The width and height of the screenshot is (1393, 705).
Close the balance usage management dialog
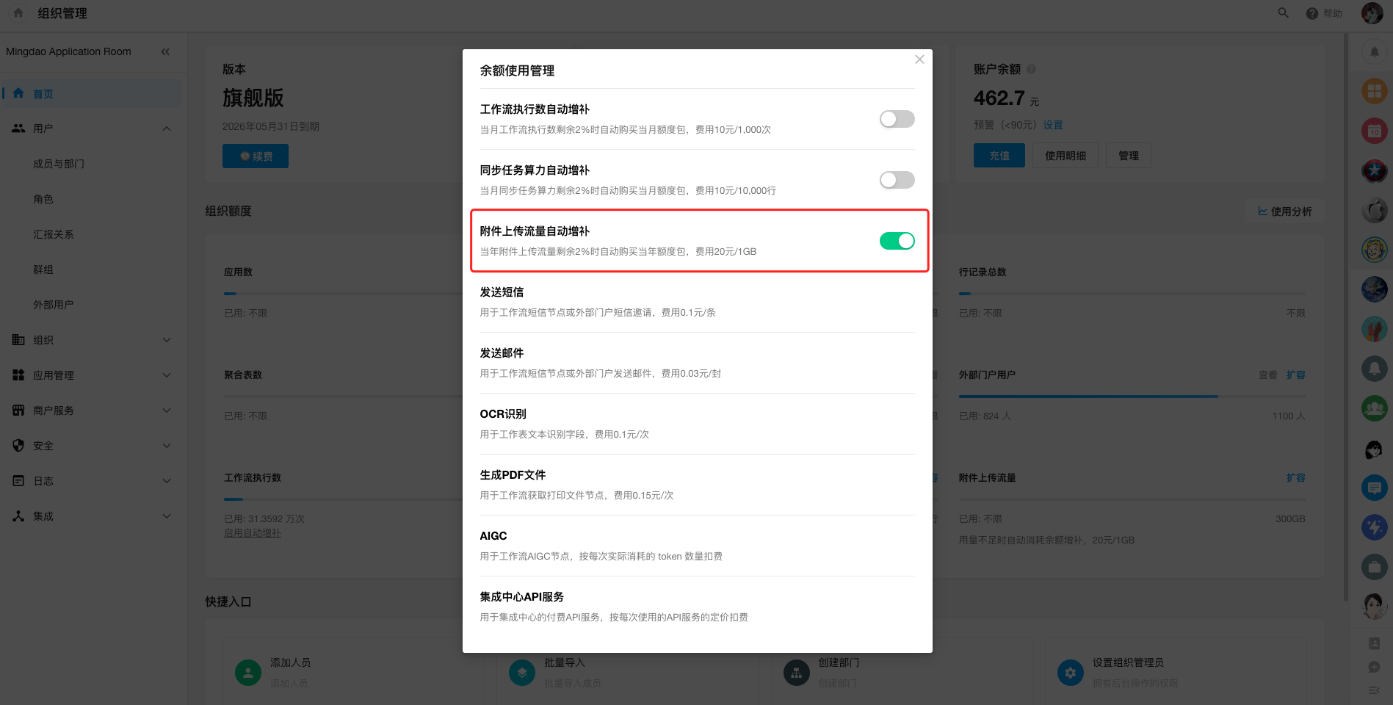tap(919, 59)
